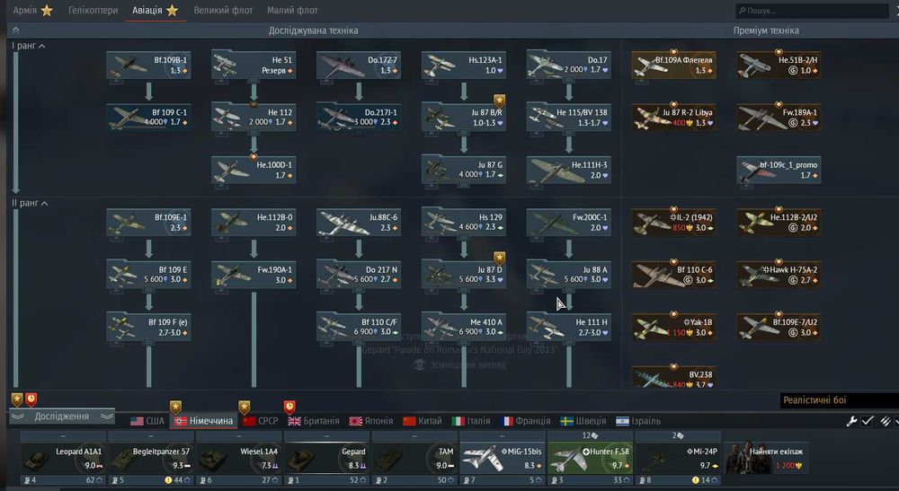Select premium Bf 110 C-6 card

(673, 275)
